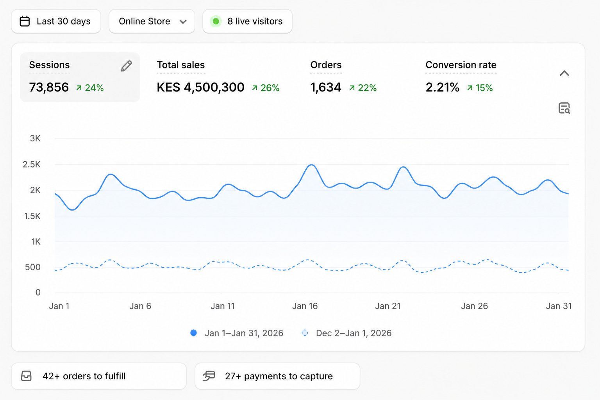The height and width of the screenshot is (400, 600).
Task: Open the 42+ orders to fulfill button
Action: [99, 376]
